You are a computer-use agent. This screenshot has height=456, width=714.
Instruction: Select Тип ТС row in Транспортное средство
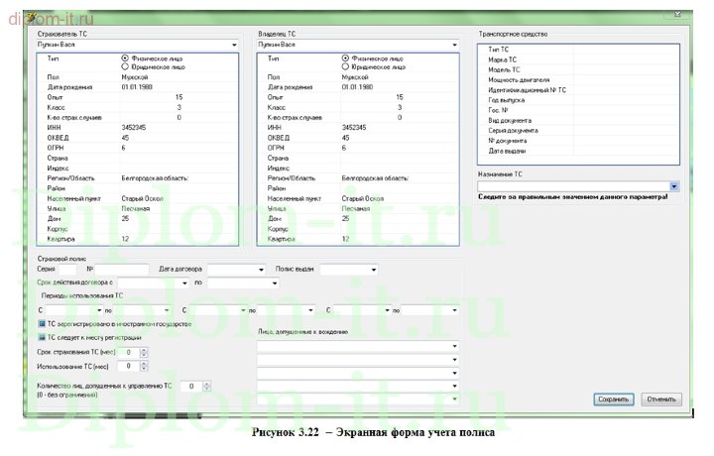coord(578,50)
